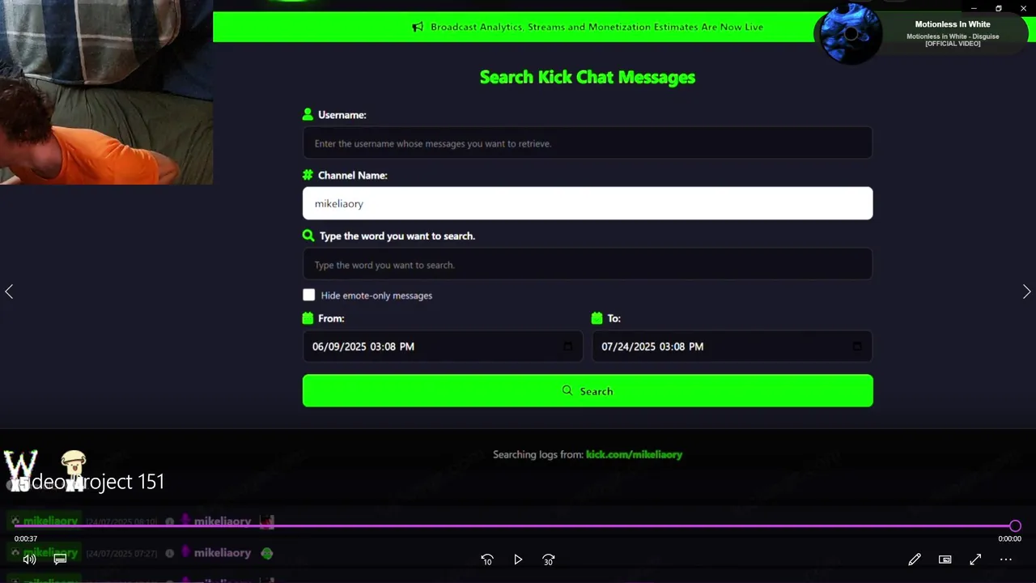Click the magnifier icon beside the word search label
The image size is (1036, 583).
308,236
